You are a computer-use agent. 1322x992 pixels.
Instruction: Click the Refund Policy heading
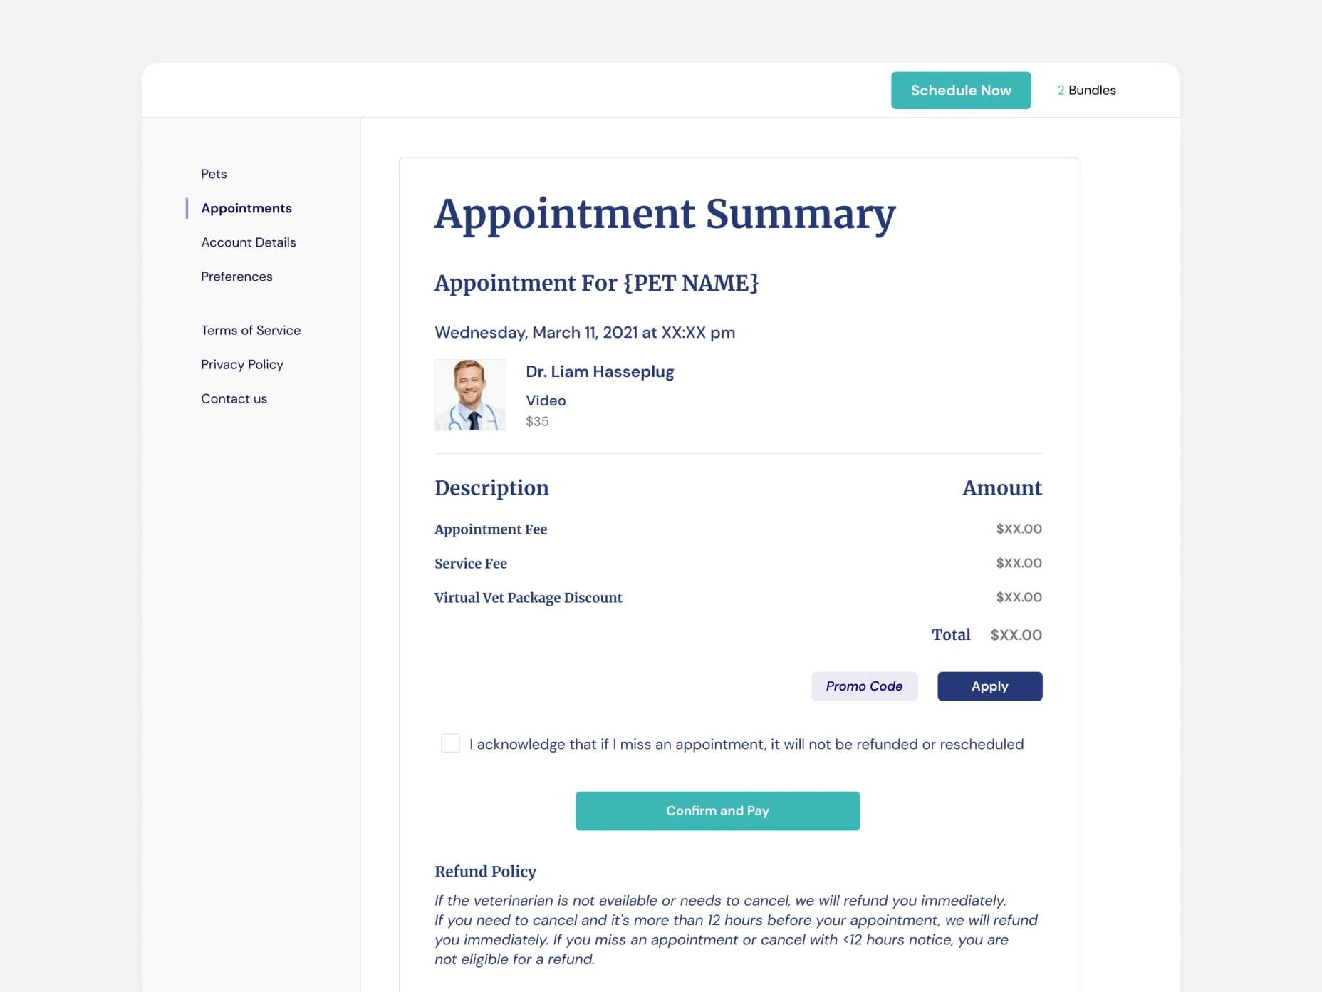click(486, 871)
